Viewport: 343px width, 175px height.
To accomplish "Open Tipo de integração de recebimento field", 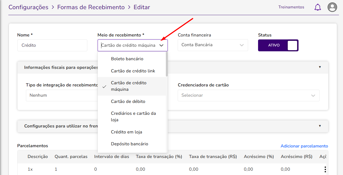I will [62, 95].
